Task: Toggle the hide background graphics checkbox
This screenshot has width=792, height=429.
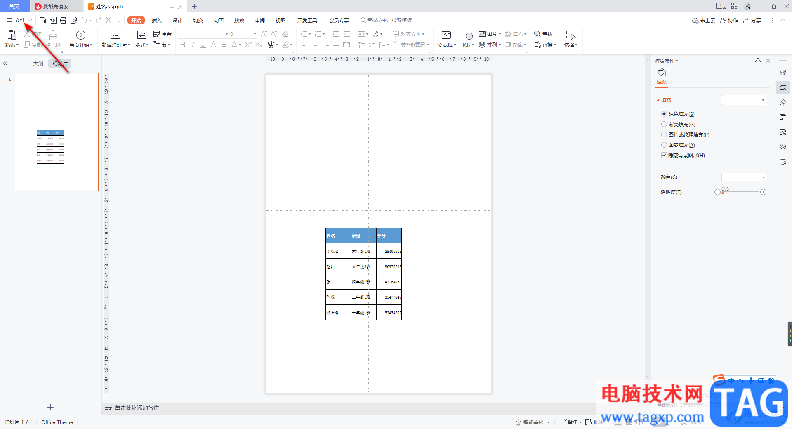Action: pyautogui.click(x=664, y=155)
